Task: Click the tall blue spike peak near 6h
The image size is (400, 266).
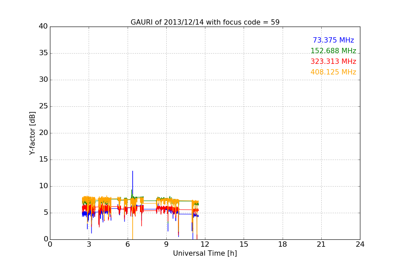Action: 133,172
